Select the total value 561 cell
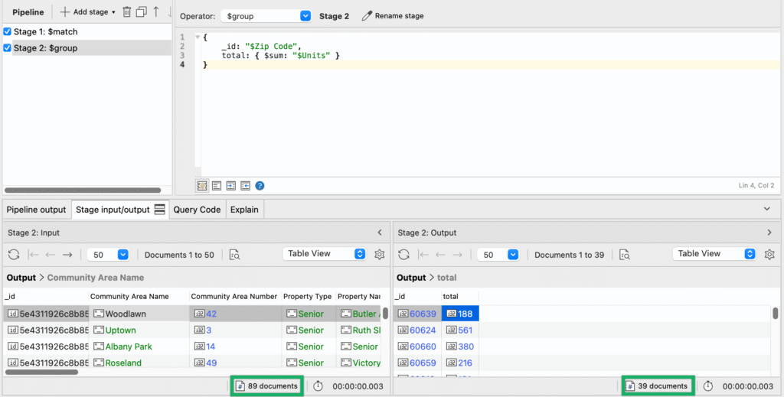 click(x=460, y=330)
